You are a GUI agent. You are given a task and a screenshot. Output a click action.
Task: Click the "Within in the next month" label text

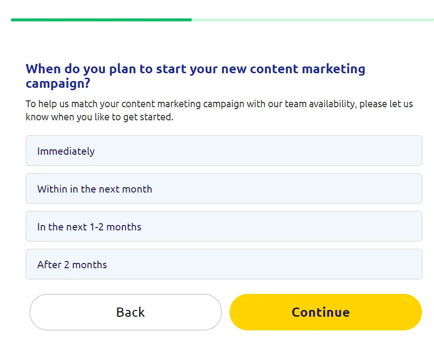tap(95, 189)
